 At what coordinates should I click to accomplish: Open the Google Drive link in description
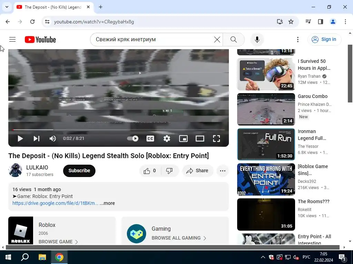pyautogui.click(x=56, y=203)
